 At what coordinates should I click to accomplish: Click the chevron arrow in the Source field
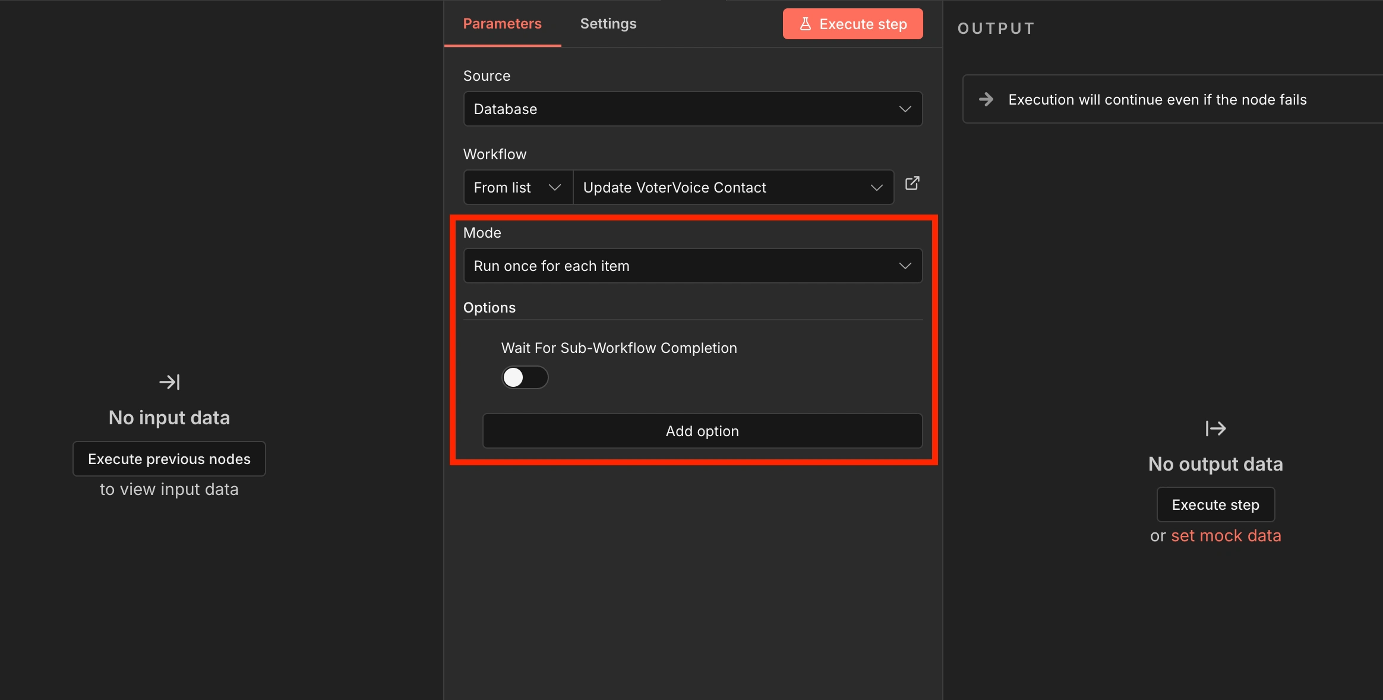905,109
